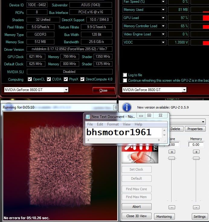Click Find Max Core button

coord(137,189)
